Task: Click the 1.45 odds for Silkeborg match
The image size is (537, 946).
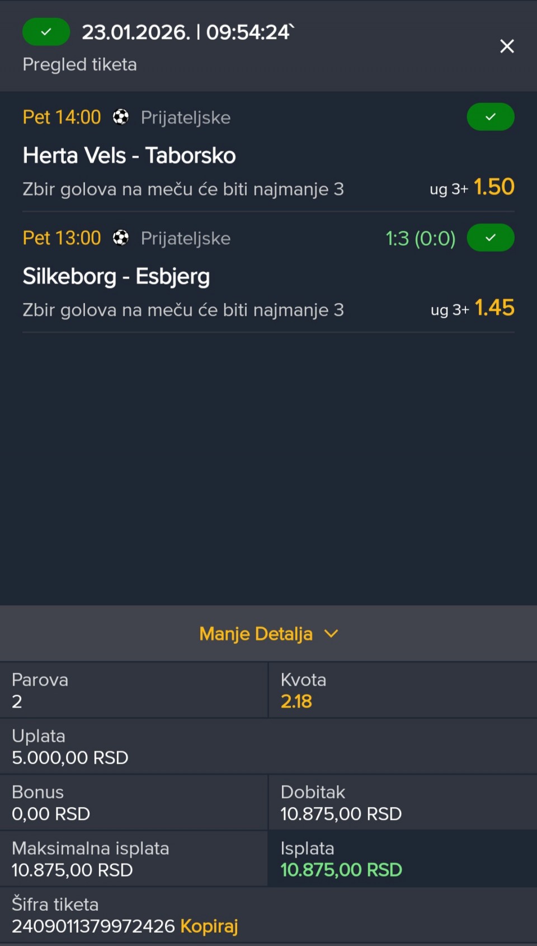Action: 494,308
